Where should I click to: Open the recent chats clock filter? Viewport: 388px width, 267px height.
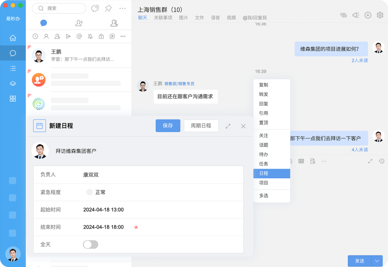click(35, 36)
